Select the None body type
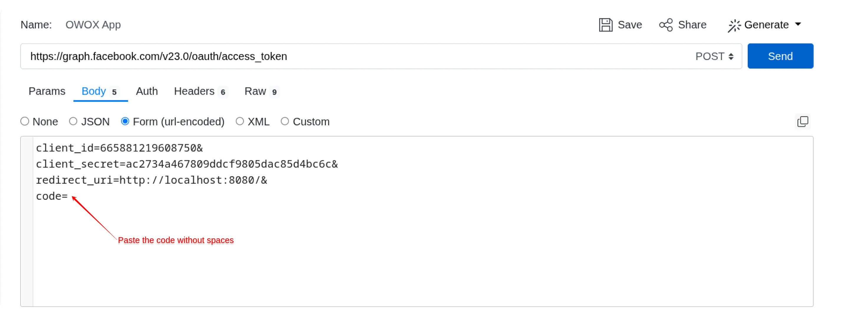This screenshot has height=316, width=842. [x=25, y=122]
